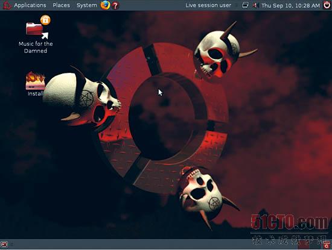
Task: Open the trash icon in bottom panel
Action: coord(327,245)
